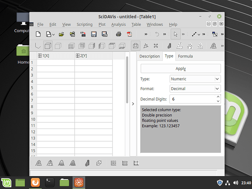Click the reset rotation icon
Image resolution: width=252 pixels, height=189 pixels.
146,46
